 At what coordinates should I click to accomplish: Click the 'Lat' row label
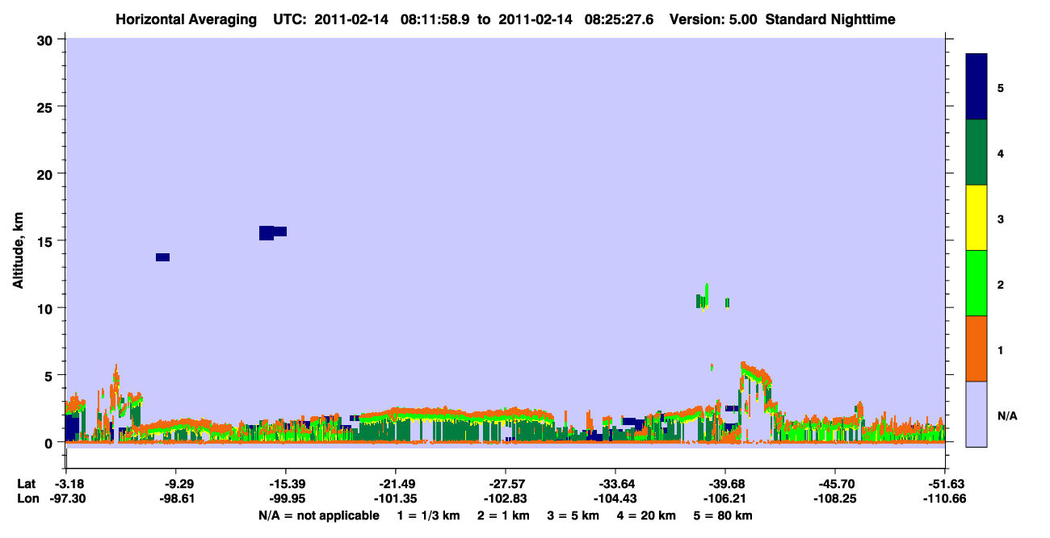point(26,484)
